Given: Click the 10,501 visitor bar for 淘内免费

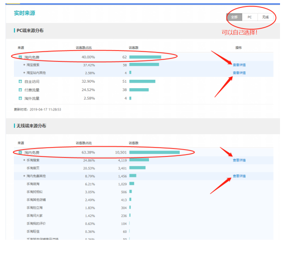Looking at the screenshot, I should (154, 153).
